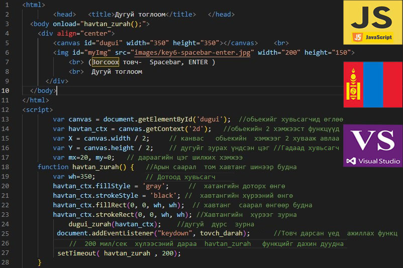403x268 pixels.
Task: Click the purple Visual Studio logo
Action: tap(372, 146)
